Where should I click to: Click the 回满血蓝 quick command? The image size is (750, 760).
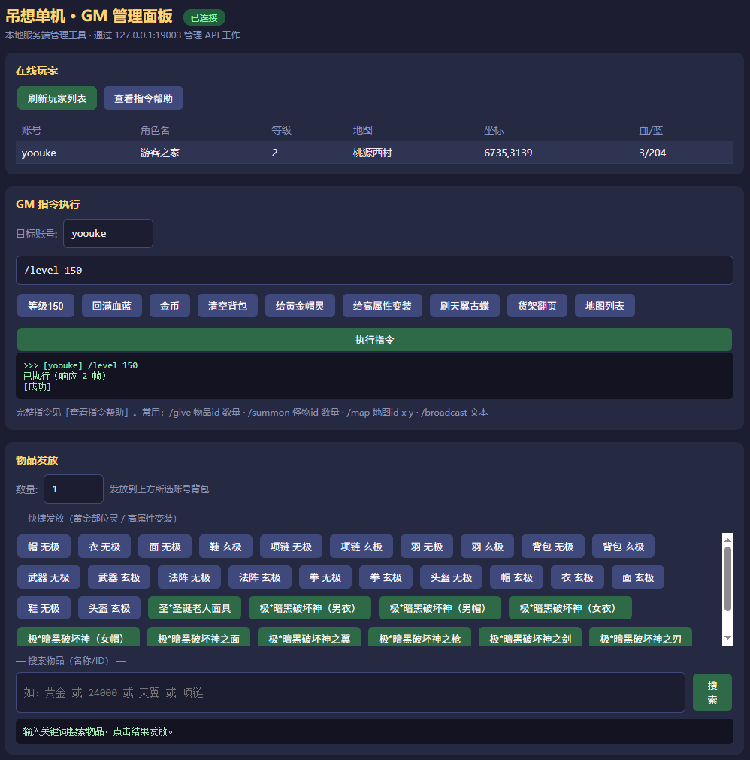pyautogui.click(x=112, y=306)
